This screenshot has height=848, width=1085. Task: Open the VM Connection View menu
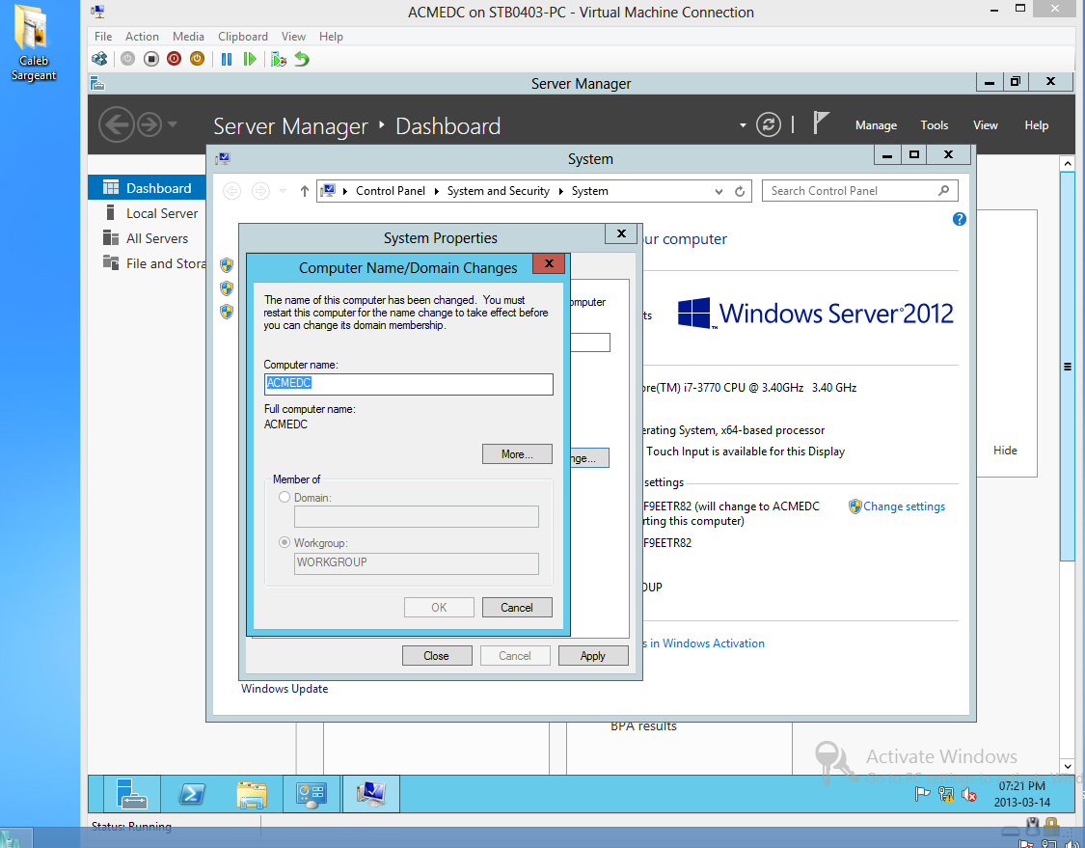293,36
